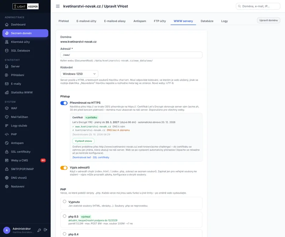Viewport: 285px width, 237px height.
Task: Click the SMTP/POP/IMAP lock icon
Action: [x=7, y=169]
